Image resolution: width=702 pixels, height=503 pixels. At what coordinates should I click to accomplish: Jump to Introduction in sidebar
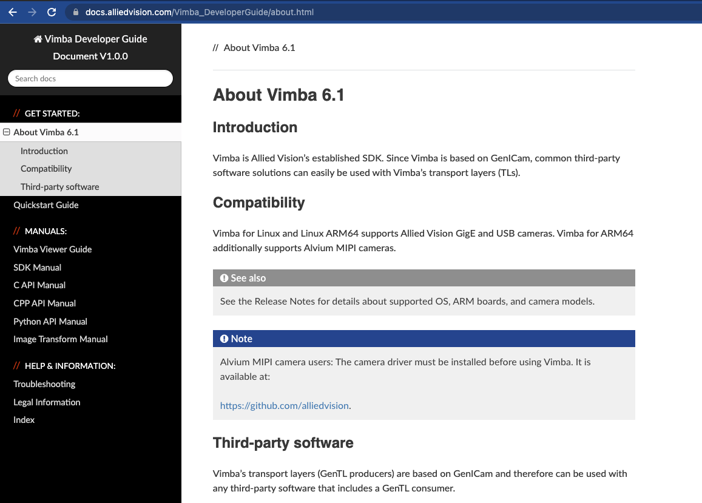pos(44,151)
